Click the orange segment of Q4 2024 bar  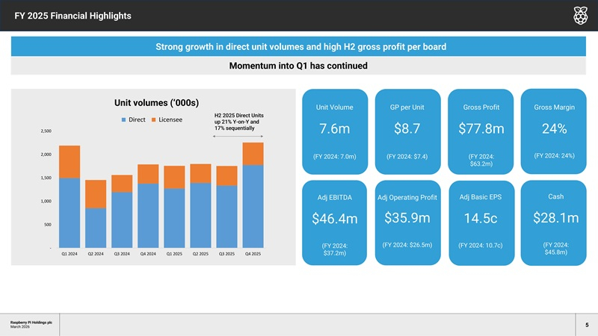click(x=147, y=174)
